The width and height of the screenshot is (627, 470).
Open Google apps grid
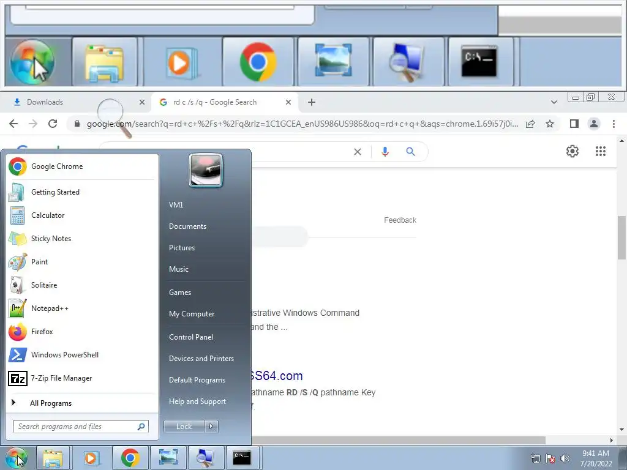[x=601, y=152]
